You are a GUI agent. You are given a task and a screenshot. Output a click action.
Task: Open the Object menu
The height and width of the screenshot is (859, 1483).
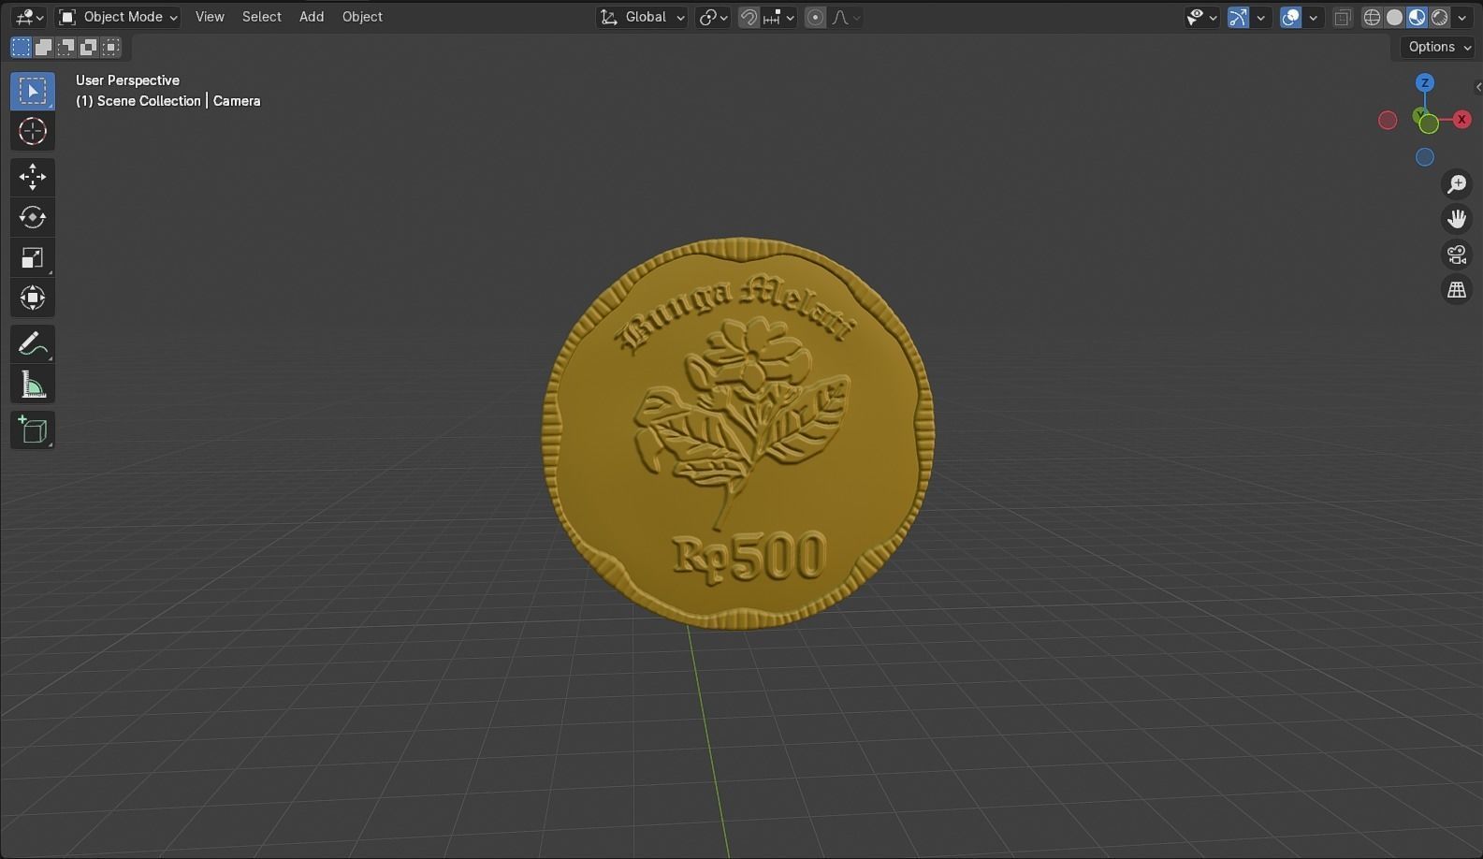[x=362, y=17]
